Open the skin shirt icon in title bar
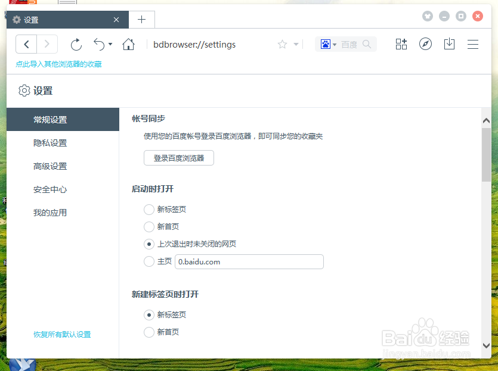Screen dimensions: 498x371 428,16
